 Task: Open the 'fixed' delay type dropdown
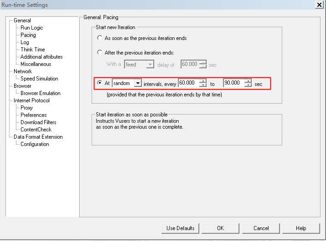pos(150,65)
